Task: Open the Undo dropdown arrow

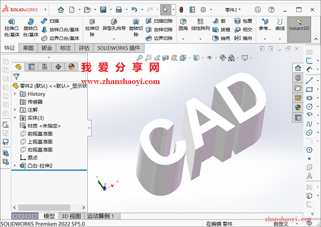Action: point(142,9)
